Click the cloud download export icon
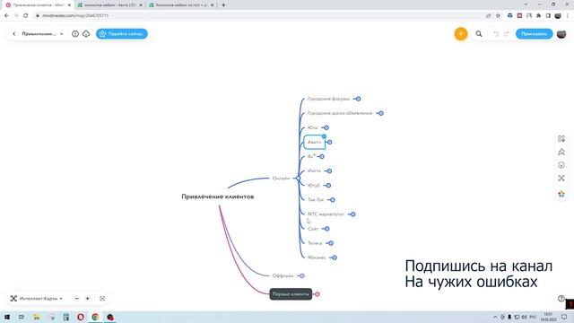The image size is (574, 323). 86,34
